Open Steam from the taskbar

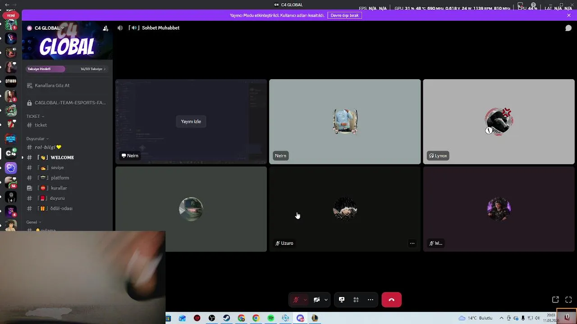tap(227, 318)
